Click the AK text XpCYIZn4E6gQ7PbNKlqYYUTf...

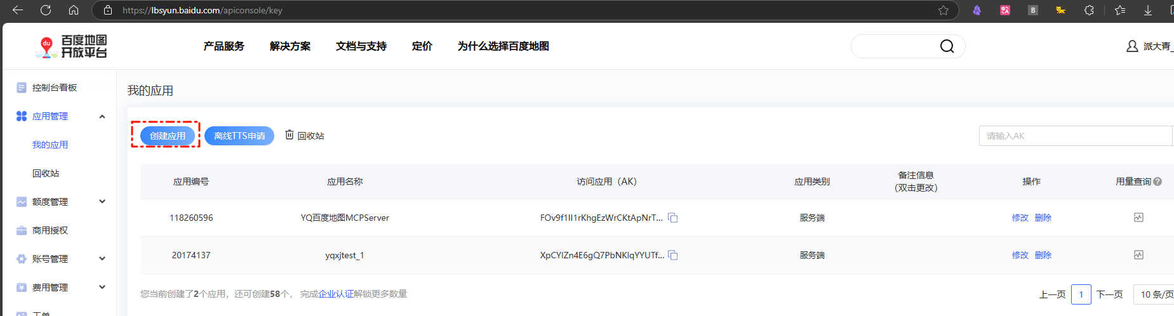602,255
